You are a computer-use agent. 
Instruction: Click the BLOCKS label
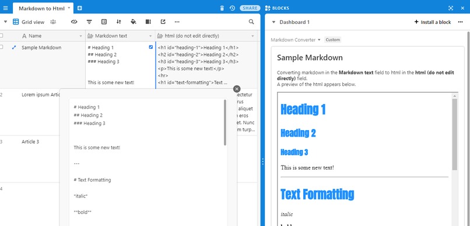[x=280, y=8]
